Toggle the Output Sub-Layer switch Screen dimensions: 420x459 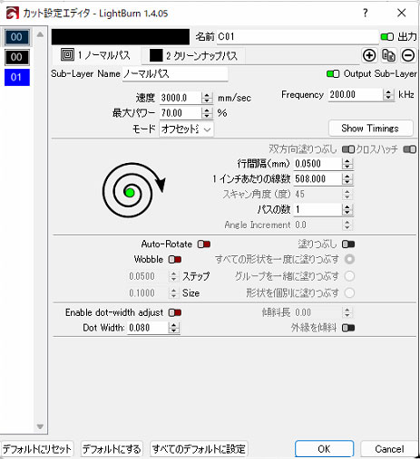[333, 74]
